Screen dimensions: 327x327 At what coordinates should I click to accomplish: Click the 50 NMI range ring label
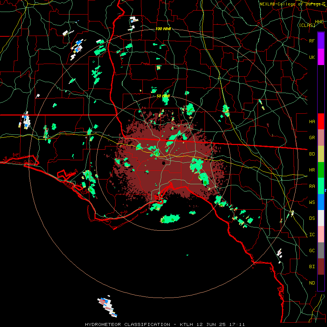163,96
